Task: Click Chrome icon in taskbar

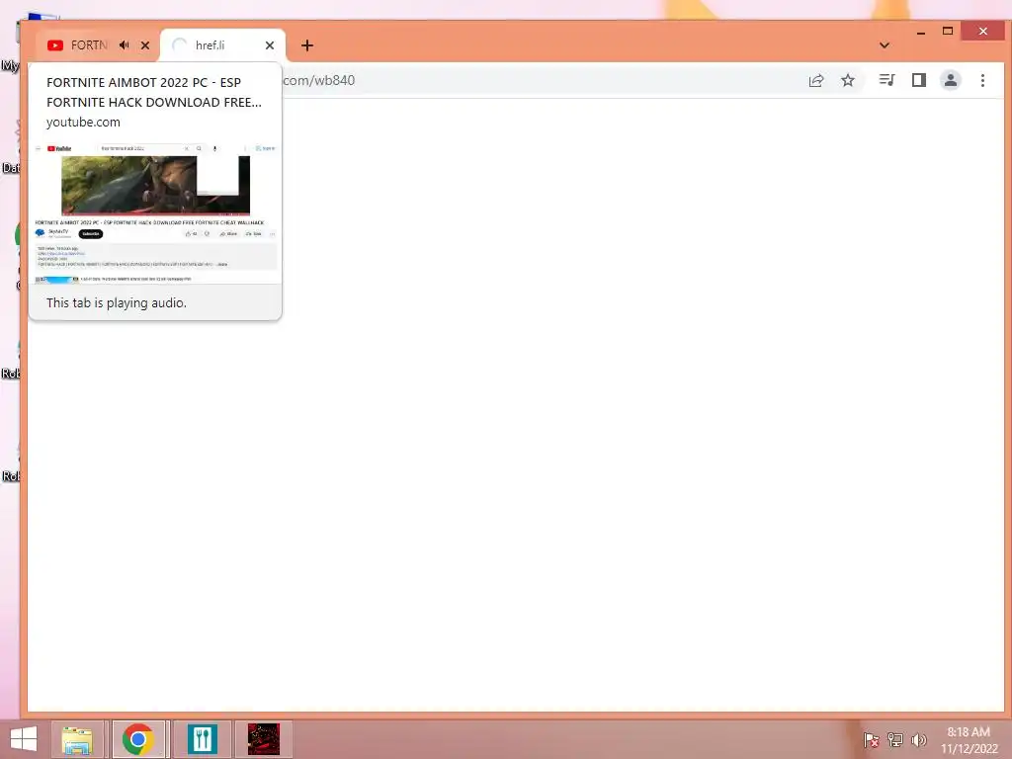Action: tap(138, 739)
